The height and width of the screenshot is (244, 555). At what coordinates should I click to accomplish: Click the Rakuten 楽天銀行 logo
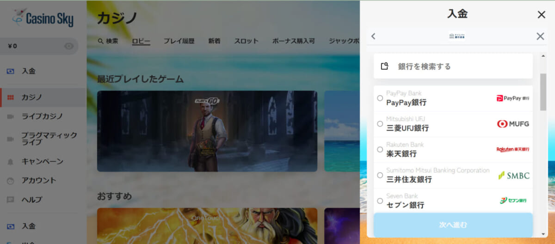[x=513, y=150]
